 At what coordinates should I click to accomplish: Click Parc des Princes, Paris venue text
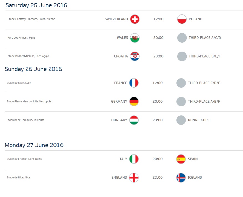click(21, 38)
